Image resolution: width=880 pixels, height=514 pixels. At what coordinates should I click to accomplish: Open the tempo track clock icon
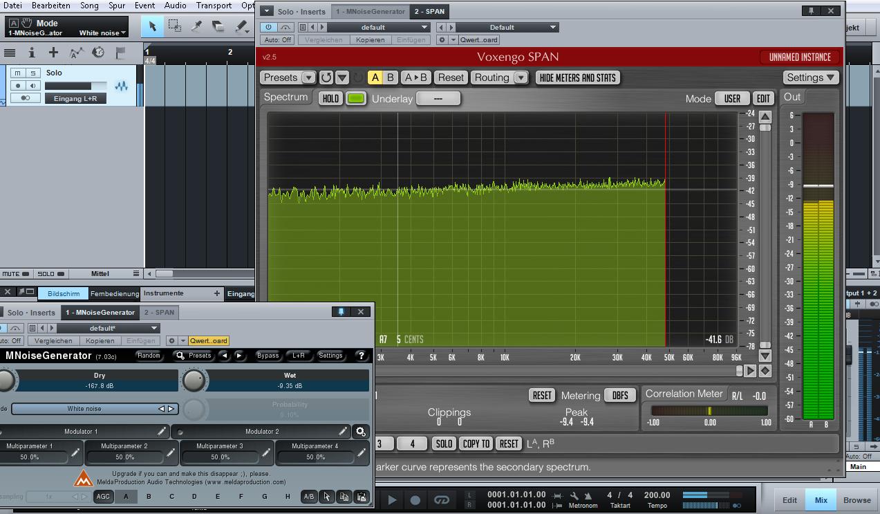[x=98, y=53]
